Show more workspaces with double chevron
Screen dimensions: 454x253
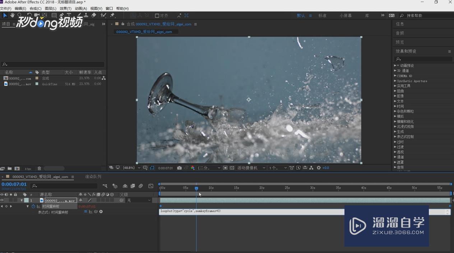383,15
